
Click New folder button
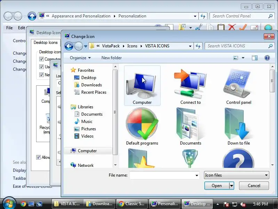click(x=112, y=58)
